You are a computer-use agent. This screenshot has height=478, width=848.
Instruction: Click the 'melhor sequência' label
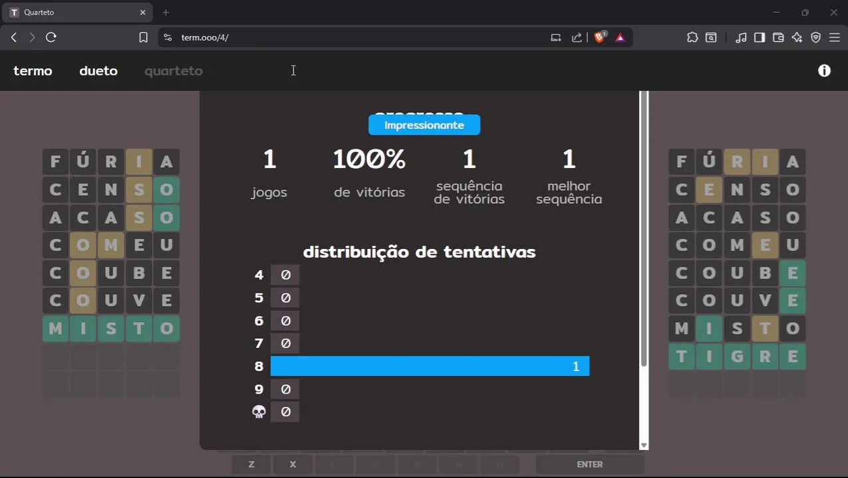tap(569, 193)
